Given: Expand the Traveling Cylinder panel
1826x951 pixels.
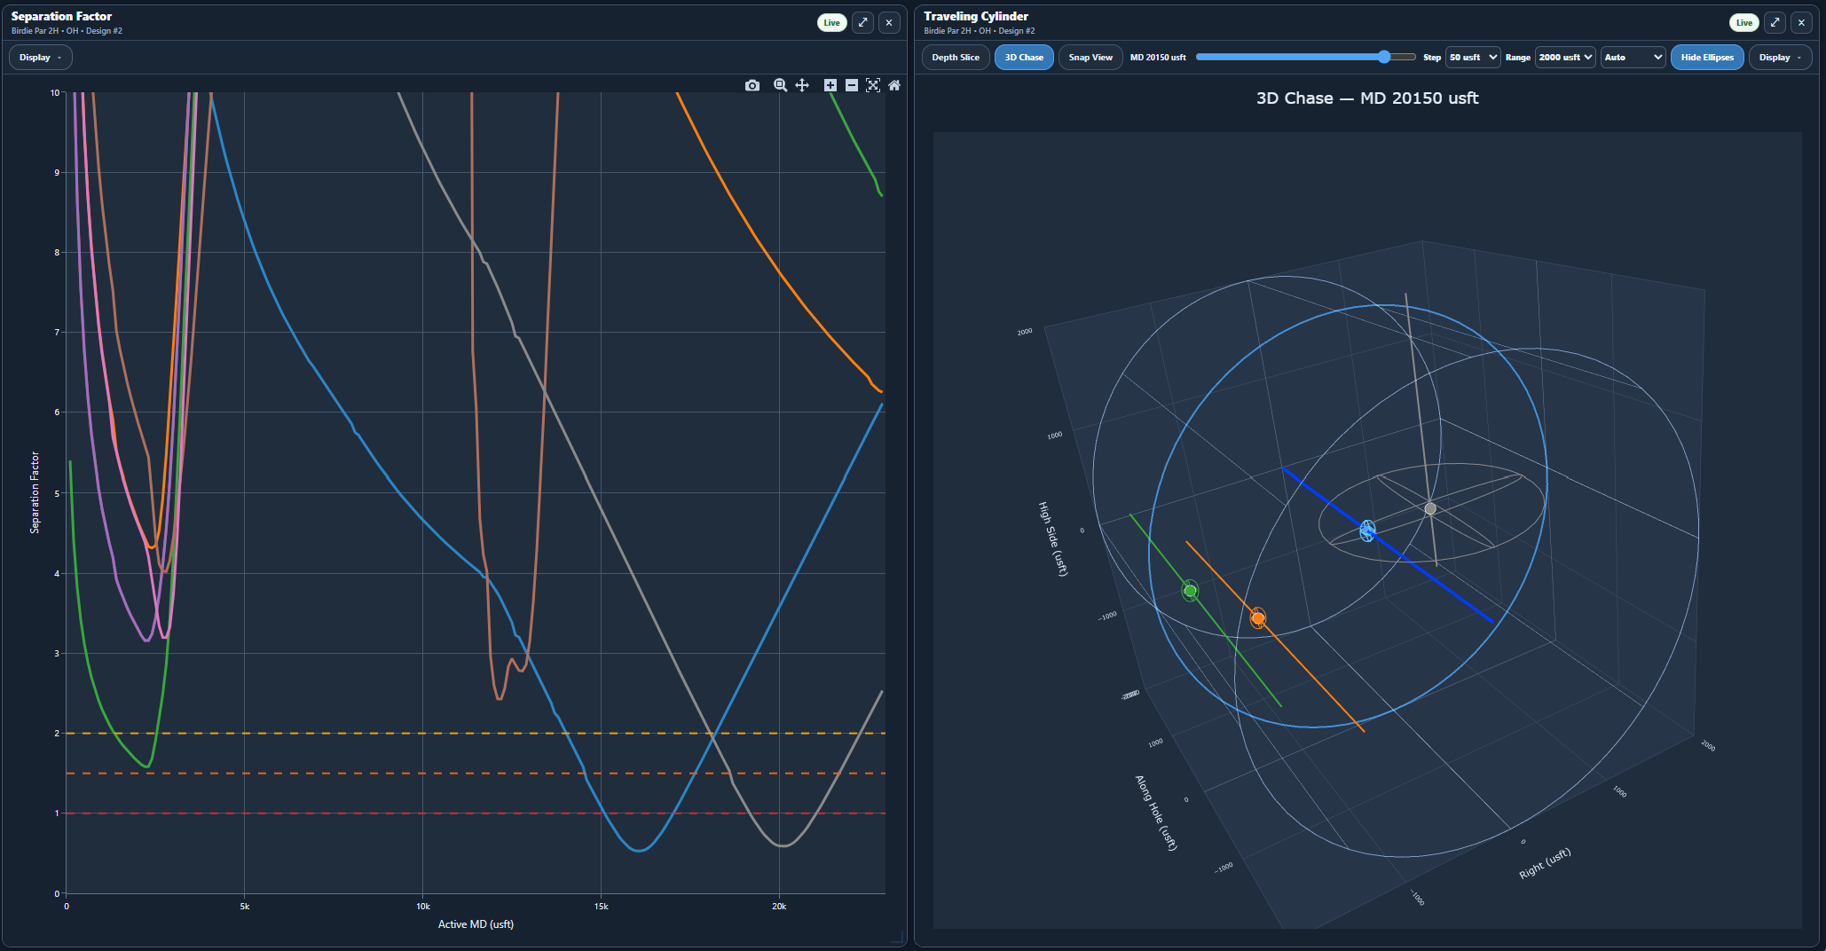Looking at the screenshot, I should tap(1775, 23).
